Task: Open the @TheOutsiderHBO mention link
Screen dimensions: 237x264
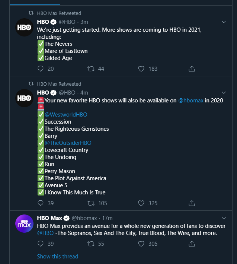Action: click(68, 143)
